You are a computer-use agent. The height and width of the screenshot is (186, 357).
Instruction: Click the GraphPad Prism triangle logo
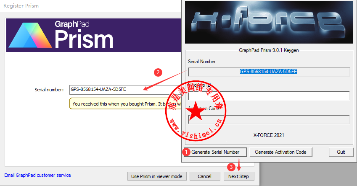point(30,35)
